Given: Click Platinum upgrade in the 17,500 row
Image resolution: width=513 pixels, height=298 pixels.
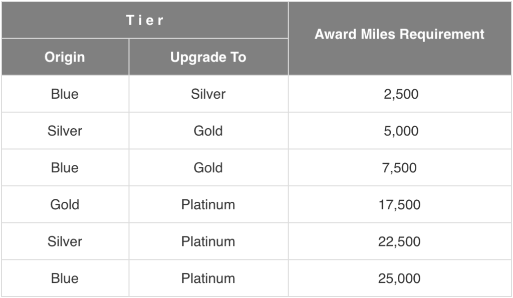Looking at the screenshot, I should click(x=208, y=205).
